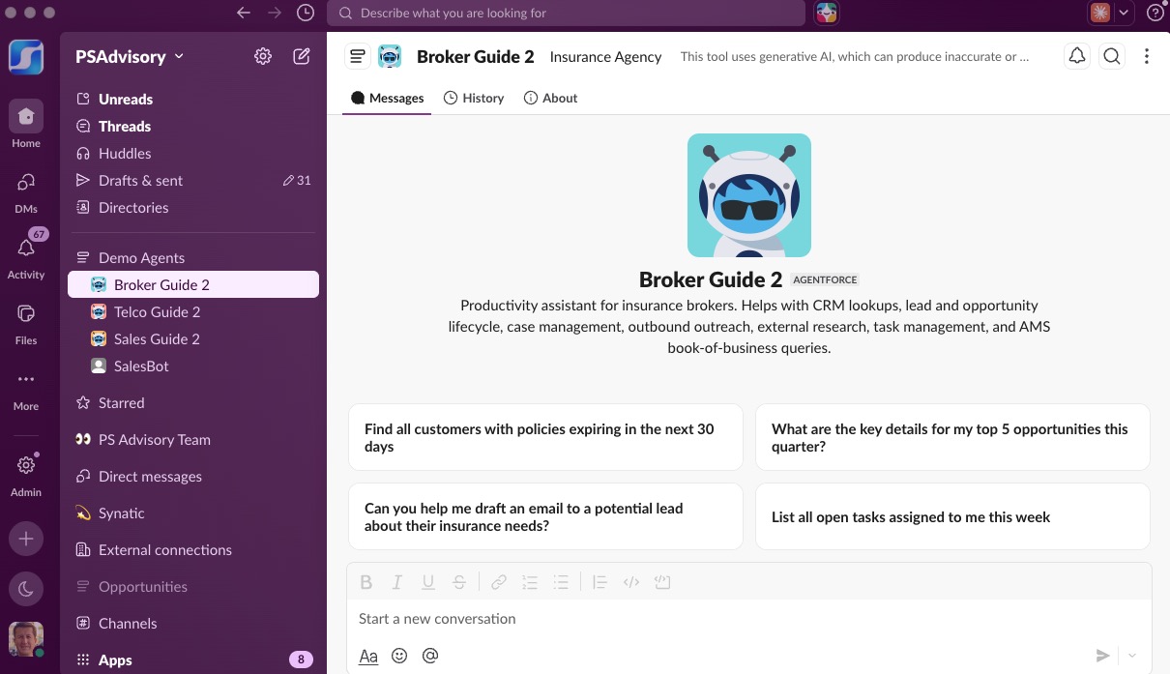
Task: Open the history clock icon
Action: coord(305,13)
